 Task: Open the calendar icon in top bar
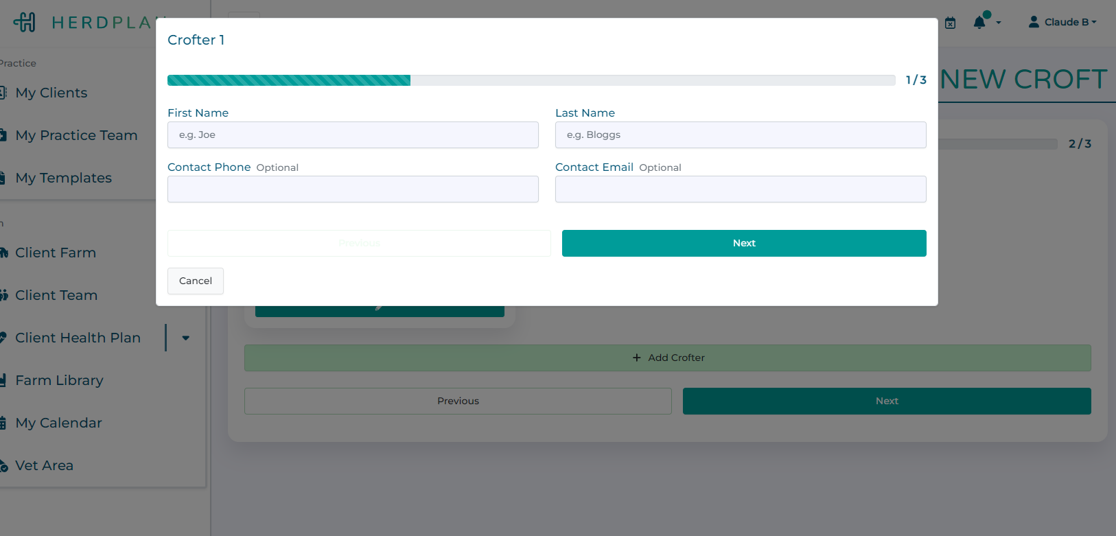click(950, 23)
